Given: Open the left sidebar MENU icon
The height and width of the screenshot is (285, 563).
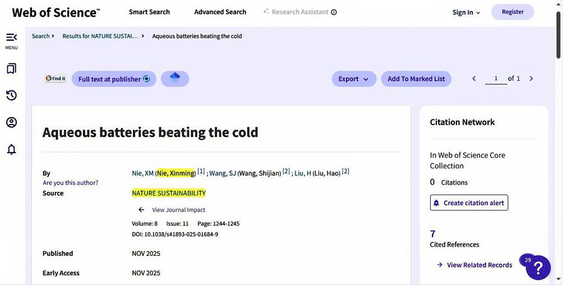Looking at the screenshot, I should pos(11,38).
